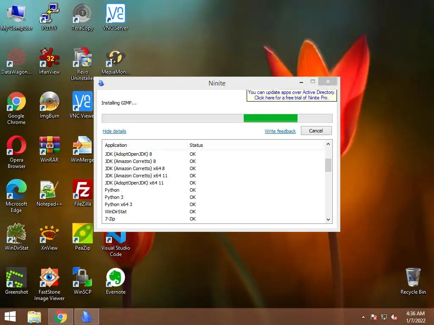Select JDK (AdoptOpenJDK) x64 11 row

tap(214, 183)
